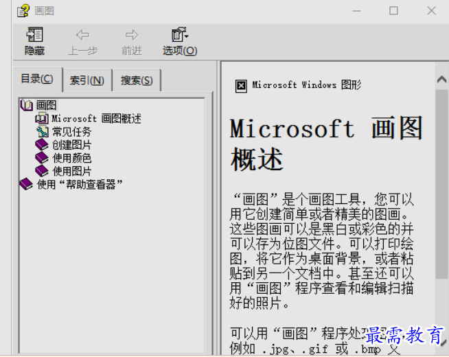Click the Forward (前进) arrow icon
This screenshot has height=357, width=449.
132,35
